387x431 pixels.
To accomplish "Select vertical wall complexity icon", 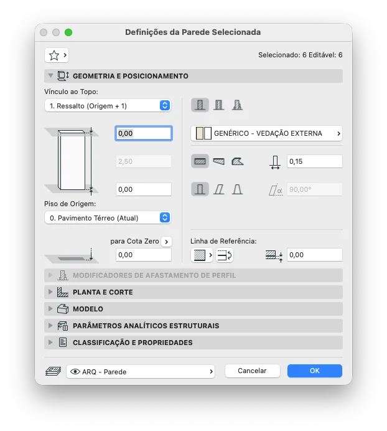I will tap(200, 189).
